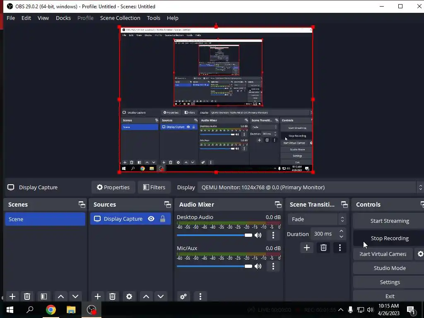Click Stop Recording button
Viewport: 424px width, 318px height.
pos(389,238)
